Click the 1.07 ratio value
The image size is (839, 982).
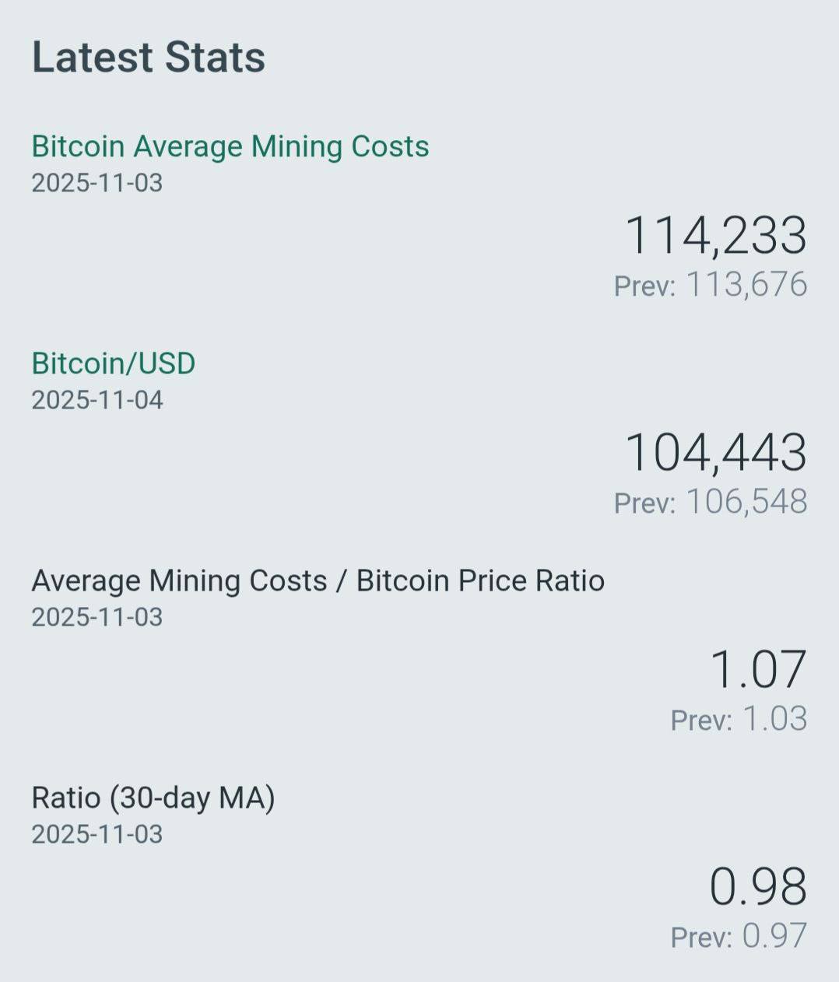click(x=757, y=669)
